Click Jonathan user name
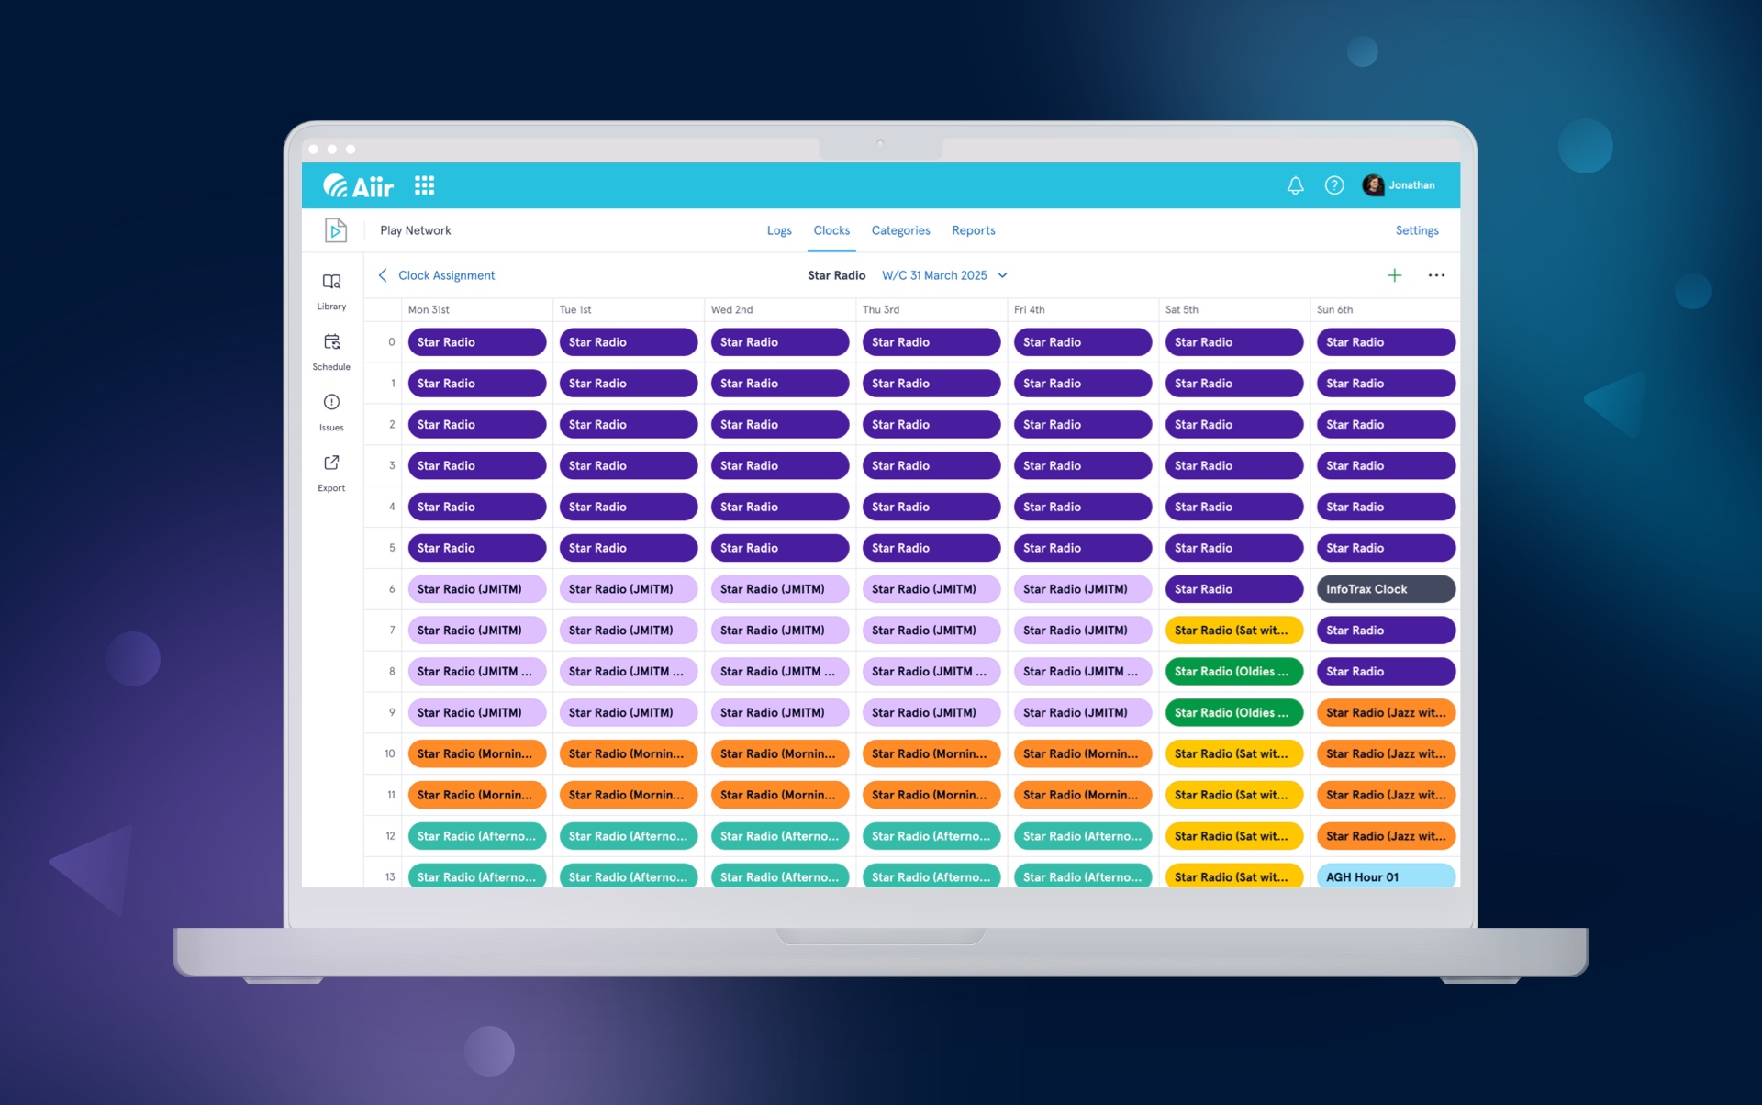Screen dimensions: 1762x1105 point(1411,185)
